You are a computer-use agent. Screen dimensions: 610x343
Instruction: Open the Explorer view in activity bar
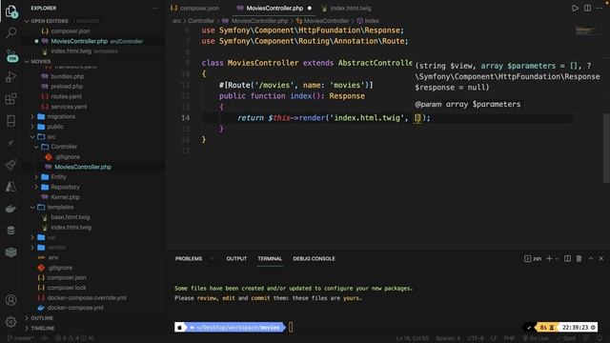(10, 10)
